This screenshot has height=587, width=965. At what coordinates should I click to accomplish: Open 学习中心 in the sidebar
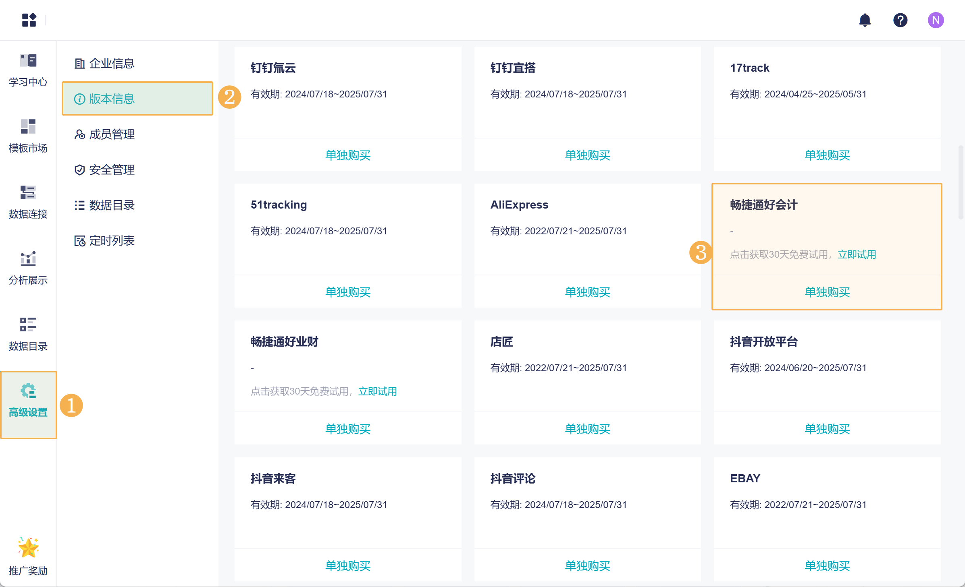click(28, 70)
